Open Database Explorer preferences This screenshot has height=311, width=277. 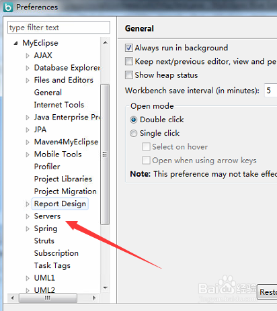coord(67,68)
